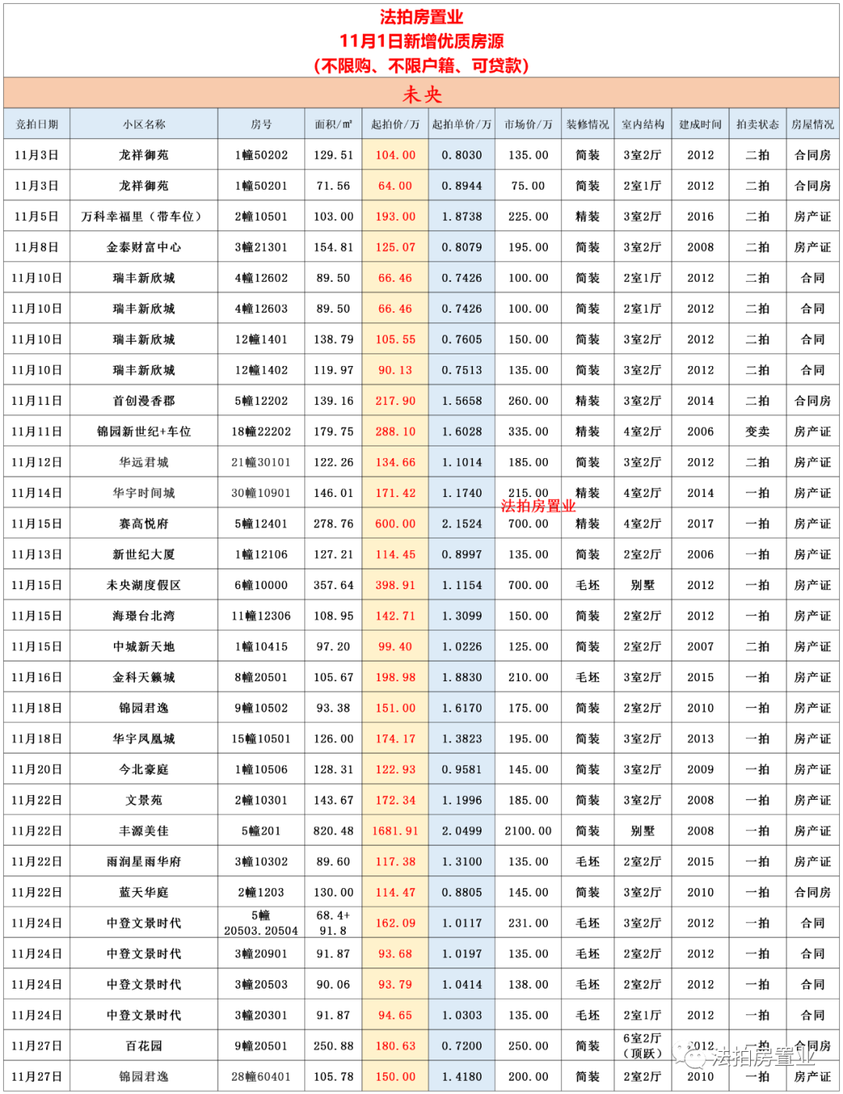
Task: Select area value 357.64
Action: tap(333, 585)
